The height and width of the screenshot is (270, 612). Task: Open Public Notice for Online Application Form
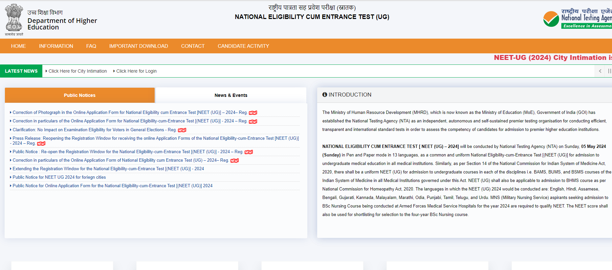coord(113,186)
